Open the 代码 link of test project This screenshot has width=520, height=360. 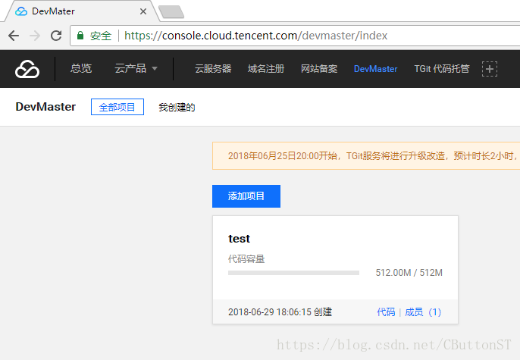386,312
